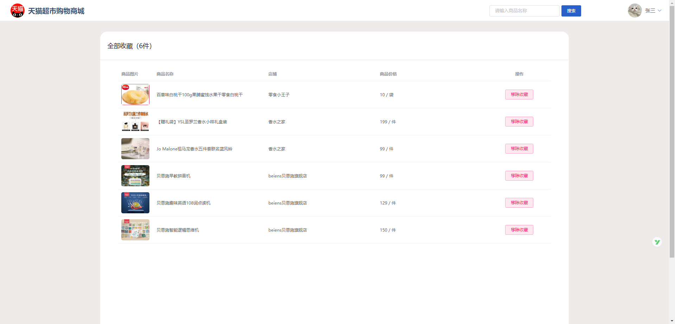Click beiens贝恩施旗舰店 in 点读机 row
Viewport: 675px width, 324px height.
288,203
